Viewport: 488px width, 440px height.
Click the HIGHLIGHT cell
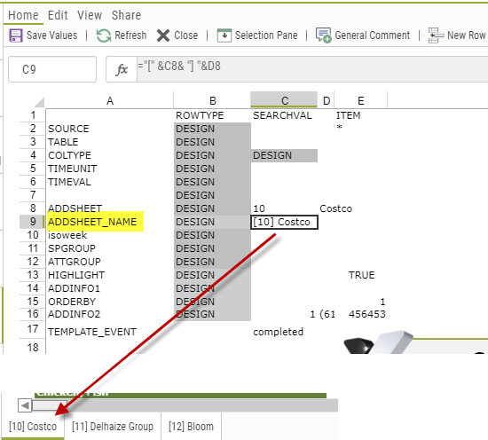pos(109,275)
